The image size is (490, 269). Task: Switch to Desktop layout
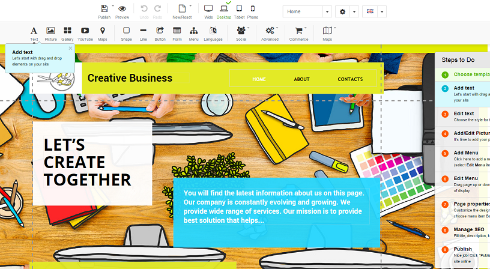tap(224, 9)
